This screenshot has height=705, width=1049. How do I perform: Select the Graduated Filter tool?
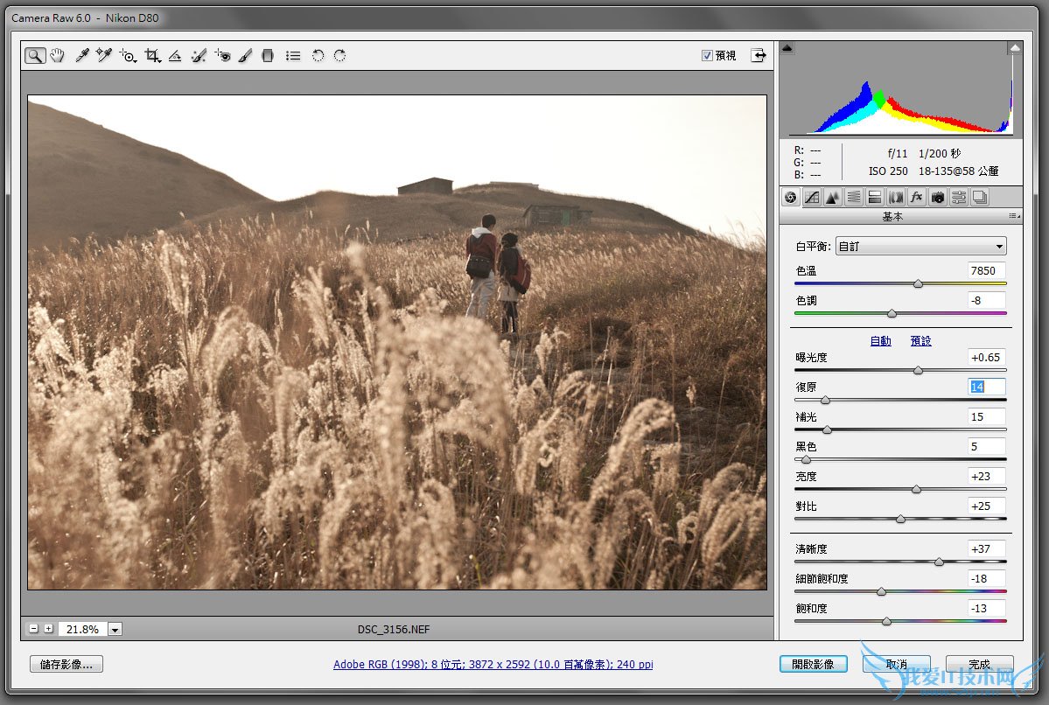pyautogui.click(x=268, y=56)
